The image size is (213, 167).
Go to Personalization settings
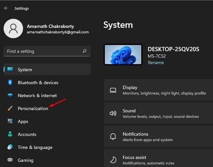[33, 109]
